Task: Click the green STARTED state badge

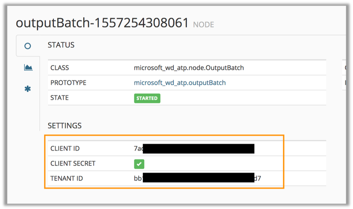Action: tap(147, 98)
